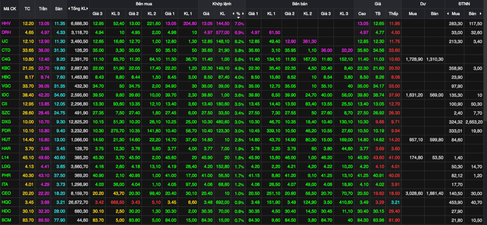The height and width of the screenshot is (225, 487).
Task: Click TB header under Giá group
Action: 378,14
